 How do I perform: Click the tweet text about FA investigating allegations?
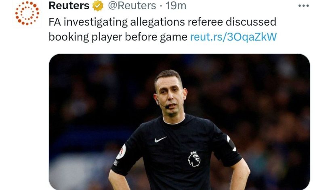(162, 30)
